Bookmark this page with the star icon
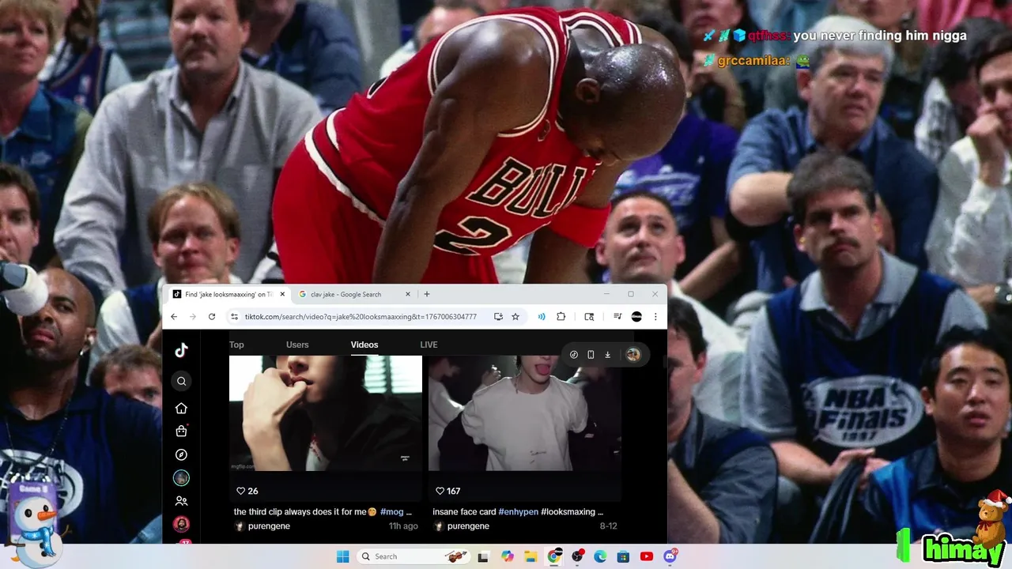1012x569 pixels. point(515,316)
